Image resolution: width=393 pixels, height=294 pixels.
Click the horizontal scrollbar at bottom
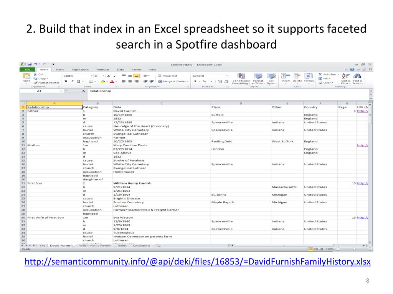click(x=284, y=245)
